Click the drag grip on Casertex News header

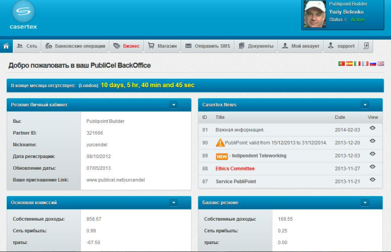[376, 105]
